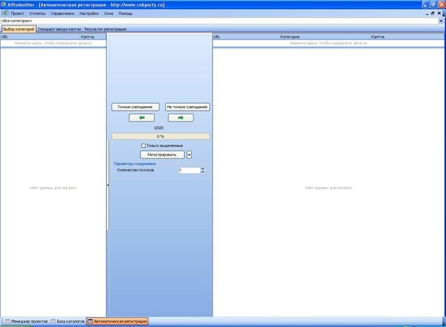The image size is (446, 327).
Task: Increase Количество потоков with up spinner
Action: 203,169
